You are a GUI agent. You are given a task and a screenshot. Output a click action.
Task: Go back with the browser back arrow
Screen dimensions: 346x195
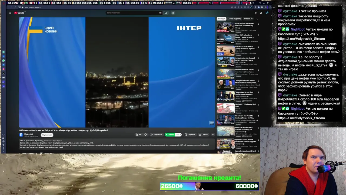coord(9,7)
